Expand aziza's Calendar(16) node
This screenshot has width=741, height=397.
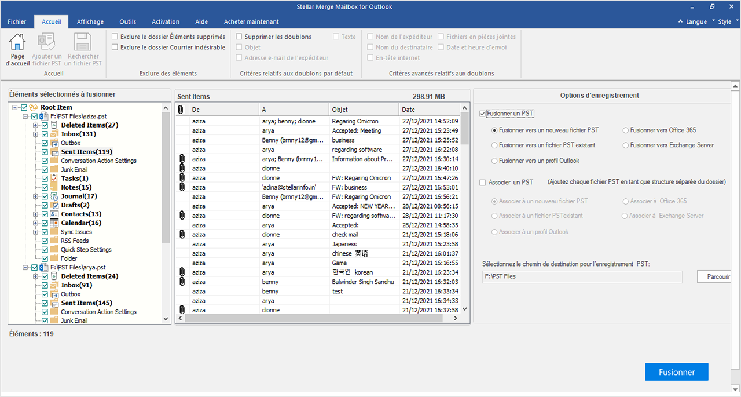pyautogui.click(x=36, y=223)
